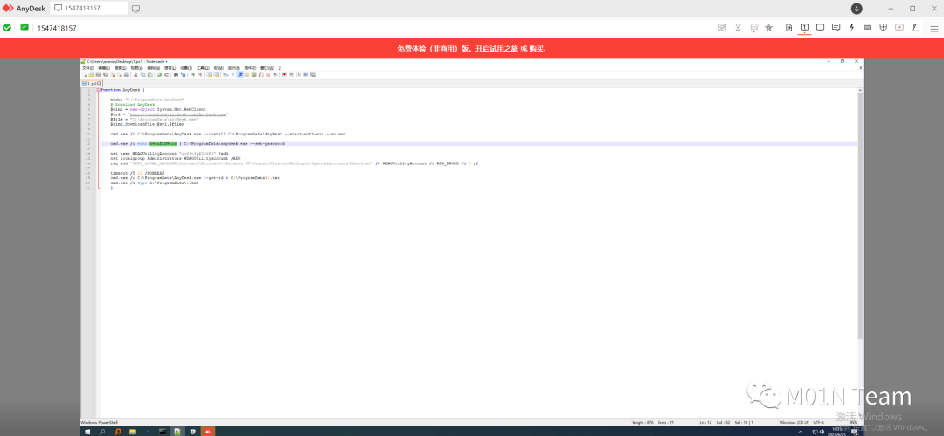Open AnyDesk whiteboard pen icon
The width and height of the screenshot is (944, 436).
(914, 28)
